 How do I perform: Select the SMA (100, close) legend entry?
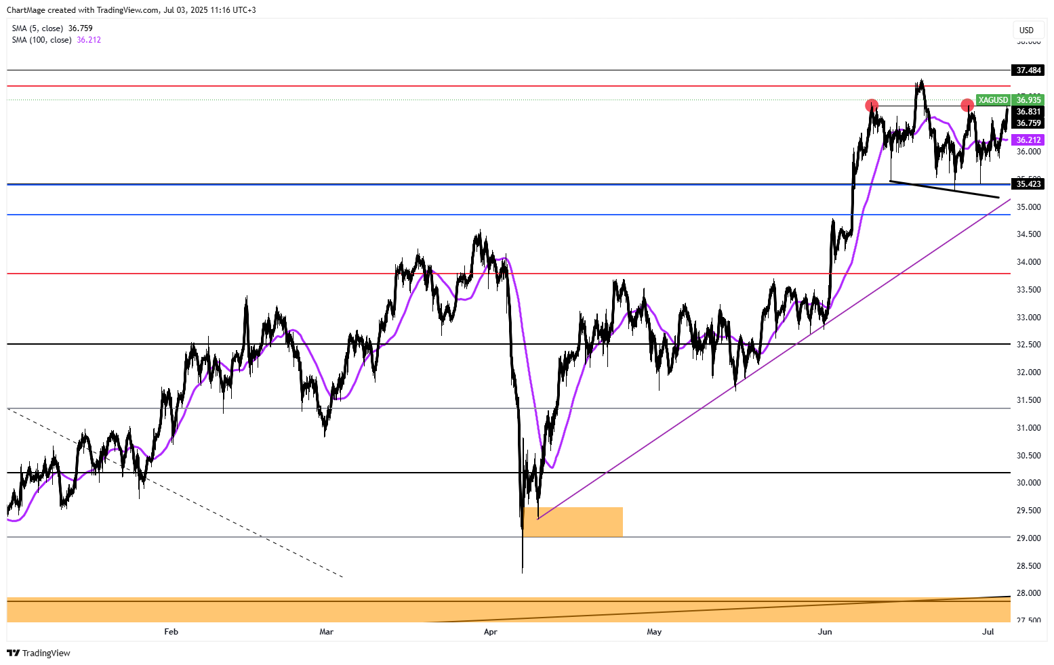pyautogui.click(x=56, y=40)
